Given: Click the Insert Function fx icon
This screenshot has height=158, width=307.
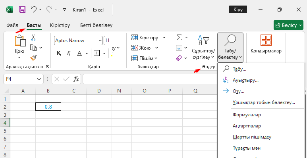Looking at the screenshot, I should (76, 79).
